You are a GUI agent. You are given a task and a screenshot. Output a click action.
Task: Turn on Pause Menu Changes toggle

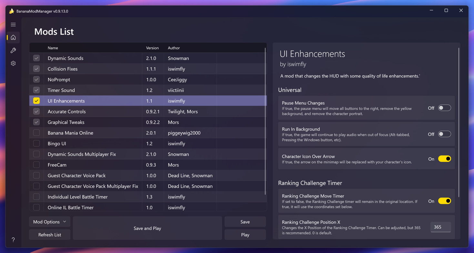coord(444,108)
